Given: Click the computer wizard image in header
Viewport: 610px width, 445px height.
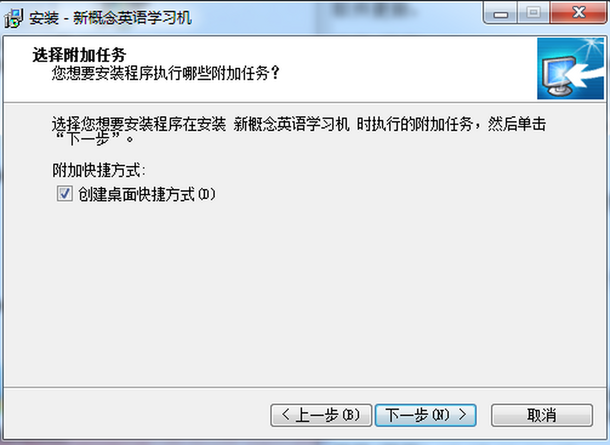Looking at the screenshot, I should point(571,69).
